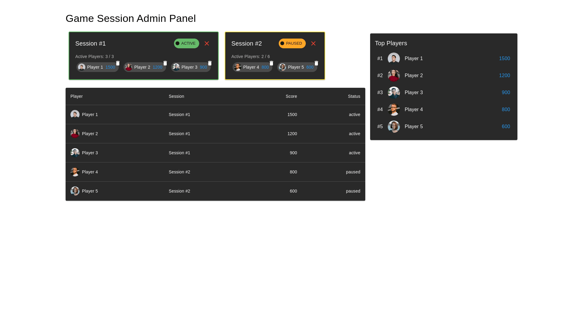Click trash icon on Player 5 chip
583x328 pixels.
316,63
